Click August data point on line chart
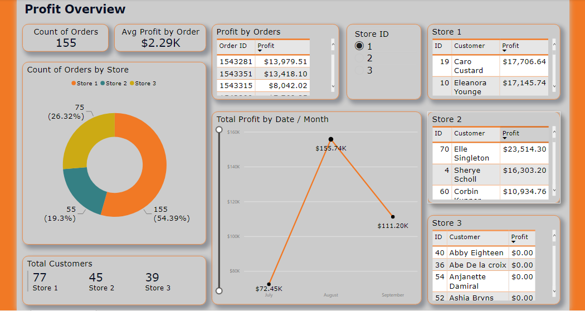 (331, 139)
